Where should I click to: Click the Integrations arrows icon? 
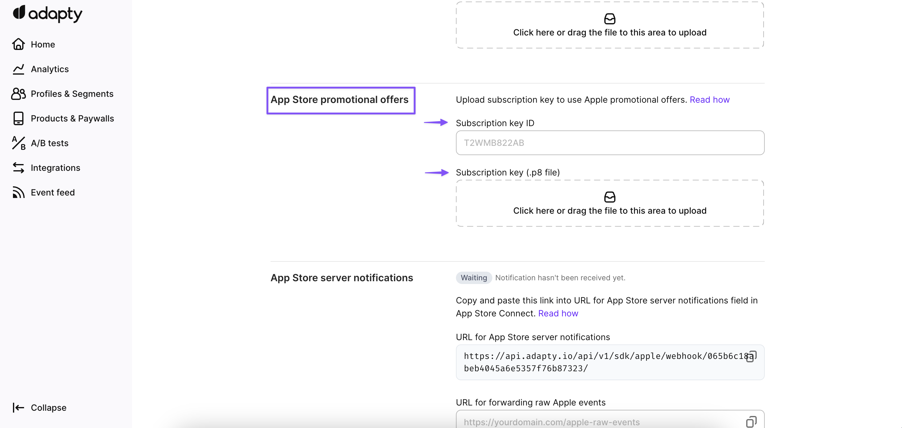tap(19, 168)
